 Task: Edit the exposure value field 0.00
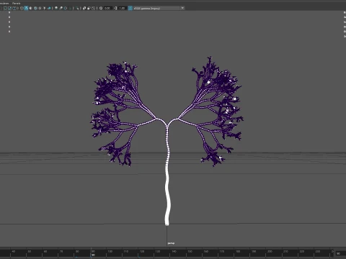coord(107,8)
